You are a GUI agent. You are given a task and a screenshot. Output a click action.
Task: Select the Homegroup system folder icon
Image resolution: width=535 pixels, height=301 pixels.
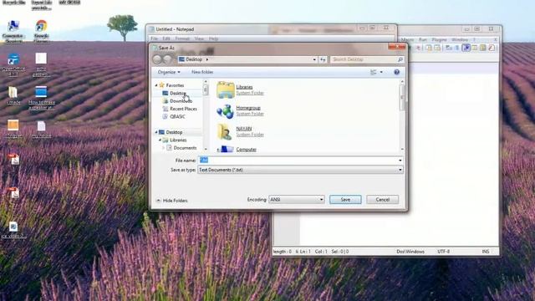225,111
